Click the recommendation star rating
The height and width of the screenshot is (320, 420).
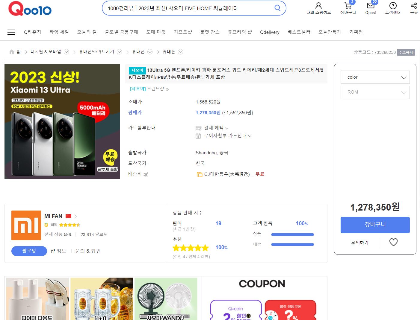[x=191, y=248]
